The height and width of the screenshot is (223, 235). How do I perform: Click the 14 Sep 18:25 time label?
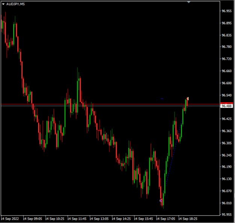[x=188, y=219]
